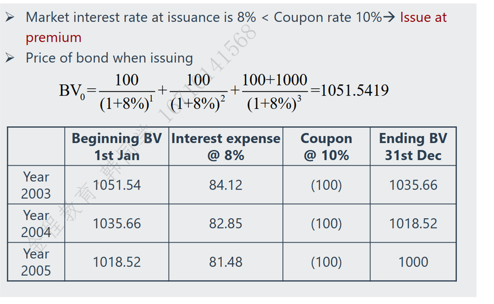
Task: Select the 'Year 2003' row label
Action: [36, 185]
